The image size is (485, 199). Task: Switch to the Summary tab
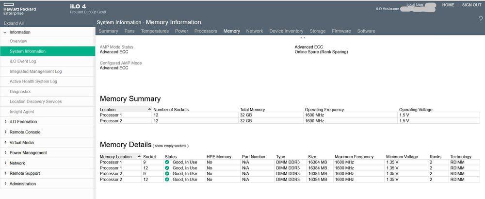[108, 31]
